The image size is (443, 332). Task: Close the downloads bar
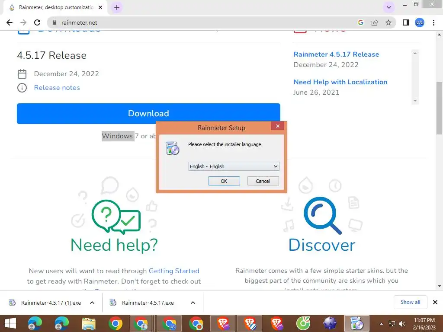click(x=435, y=302)
